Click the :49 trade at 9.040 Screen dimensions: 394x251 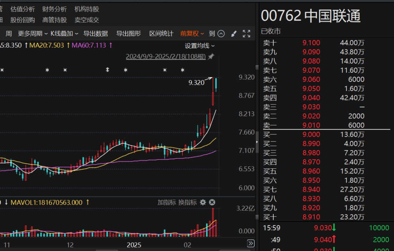326,239
